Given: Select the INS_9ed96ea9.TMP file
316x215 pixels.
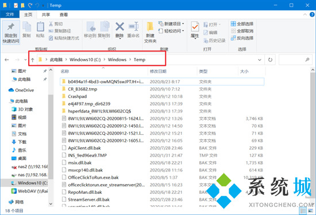Looking at the screenshot, I should tap(87, 155).
